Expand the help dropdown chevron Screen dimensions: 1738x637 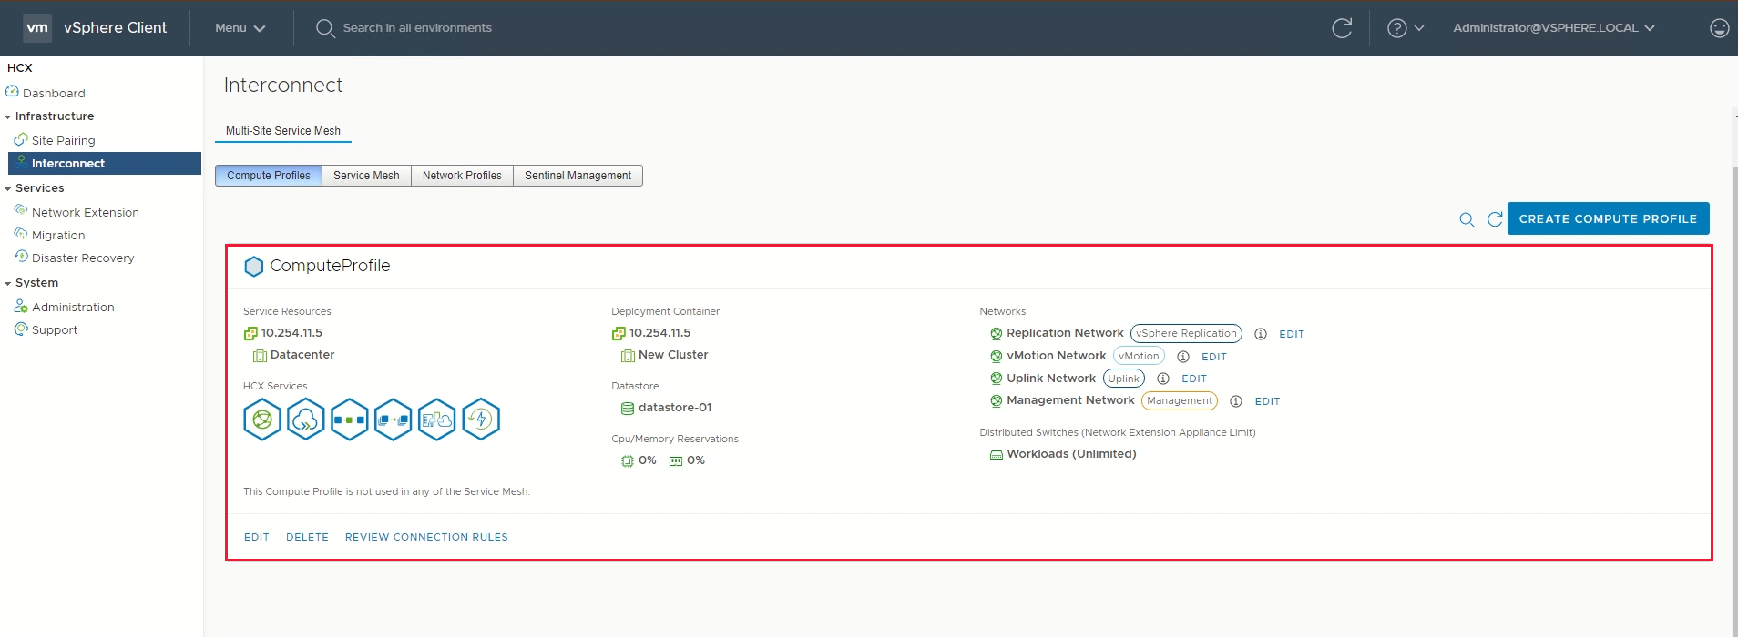tap(1419, 28)
